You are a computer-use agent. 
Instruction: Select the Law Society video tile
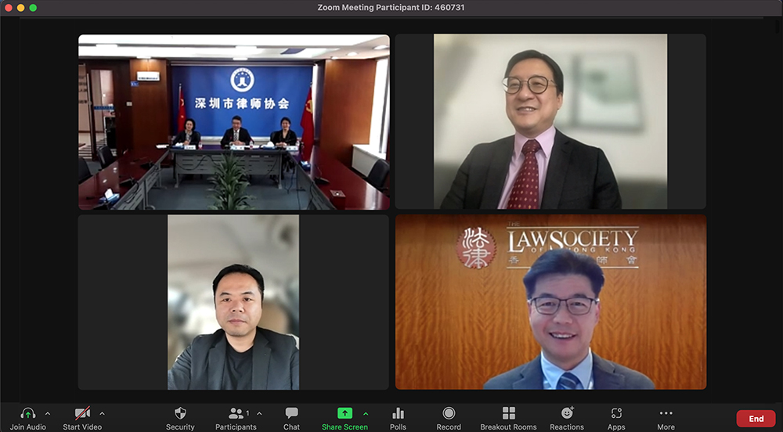click(x=550, y=302)
